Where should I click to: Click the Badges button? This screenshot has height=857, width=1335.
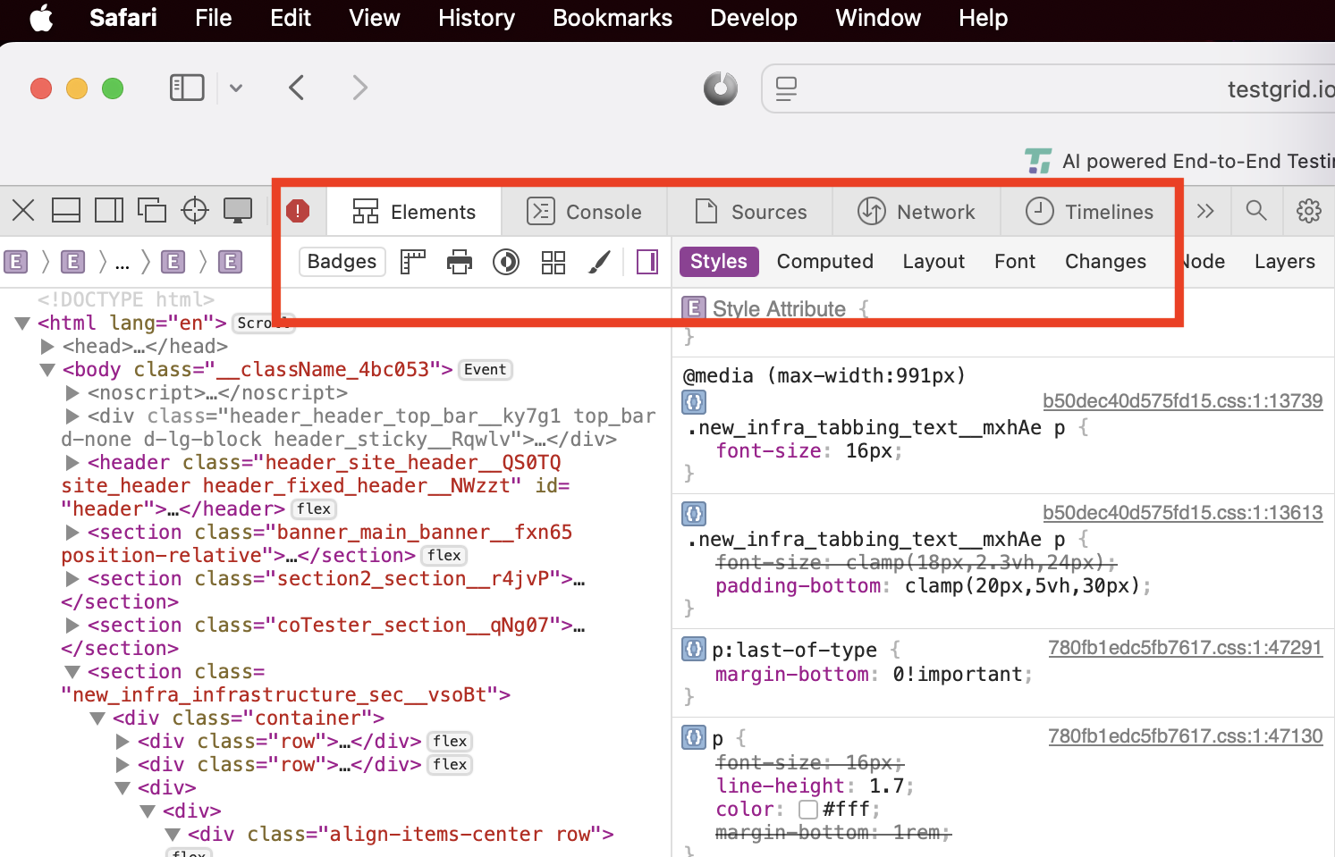(x=342, y=262)
